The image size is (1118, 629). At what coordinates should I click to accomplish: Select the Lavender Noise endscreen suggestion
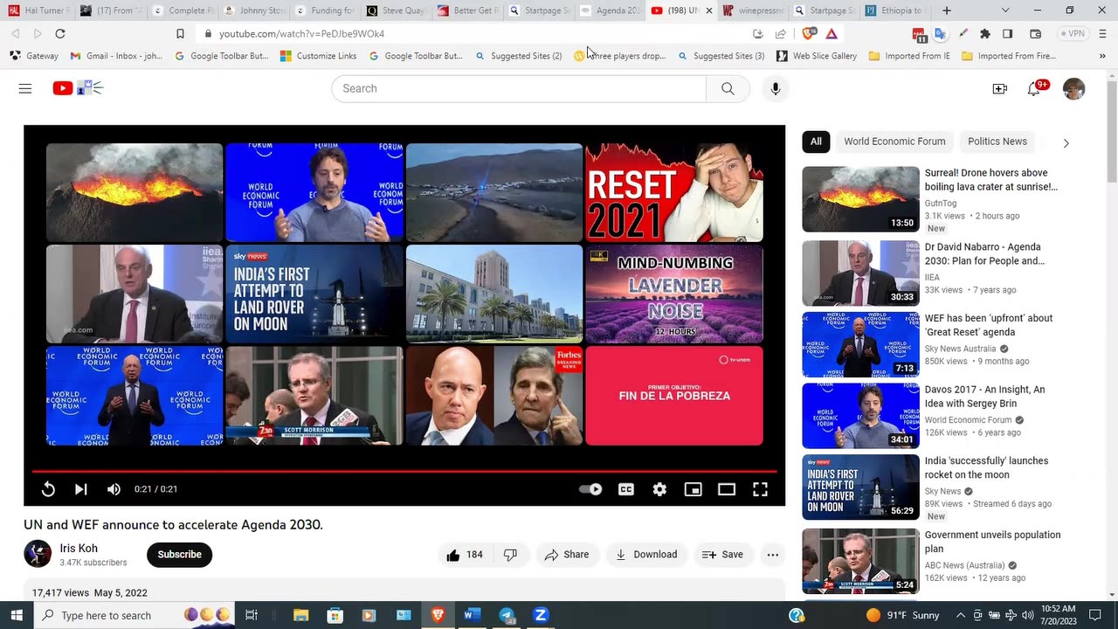click(674, 294)
